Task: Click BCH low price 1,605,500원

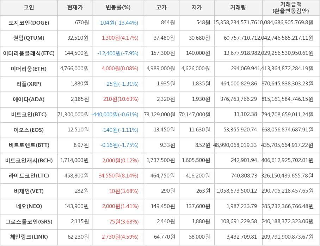Action: pos(196,160)
